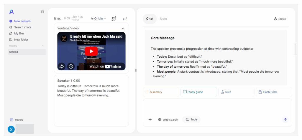Click the video channel avatar
The width and height of the screenshot is (302, 140).
tap(63, 38)
